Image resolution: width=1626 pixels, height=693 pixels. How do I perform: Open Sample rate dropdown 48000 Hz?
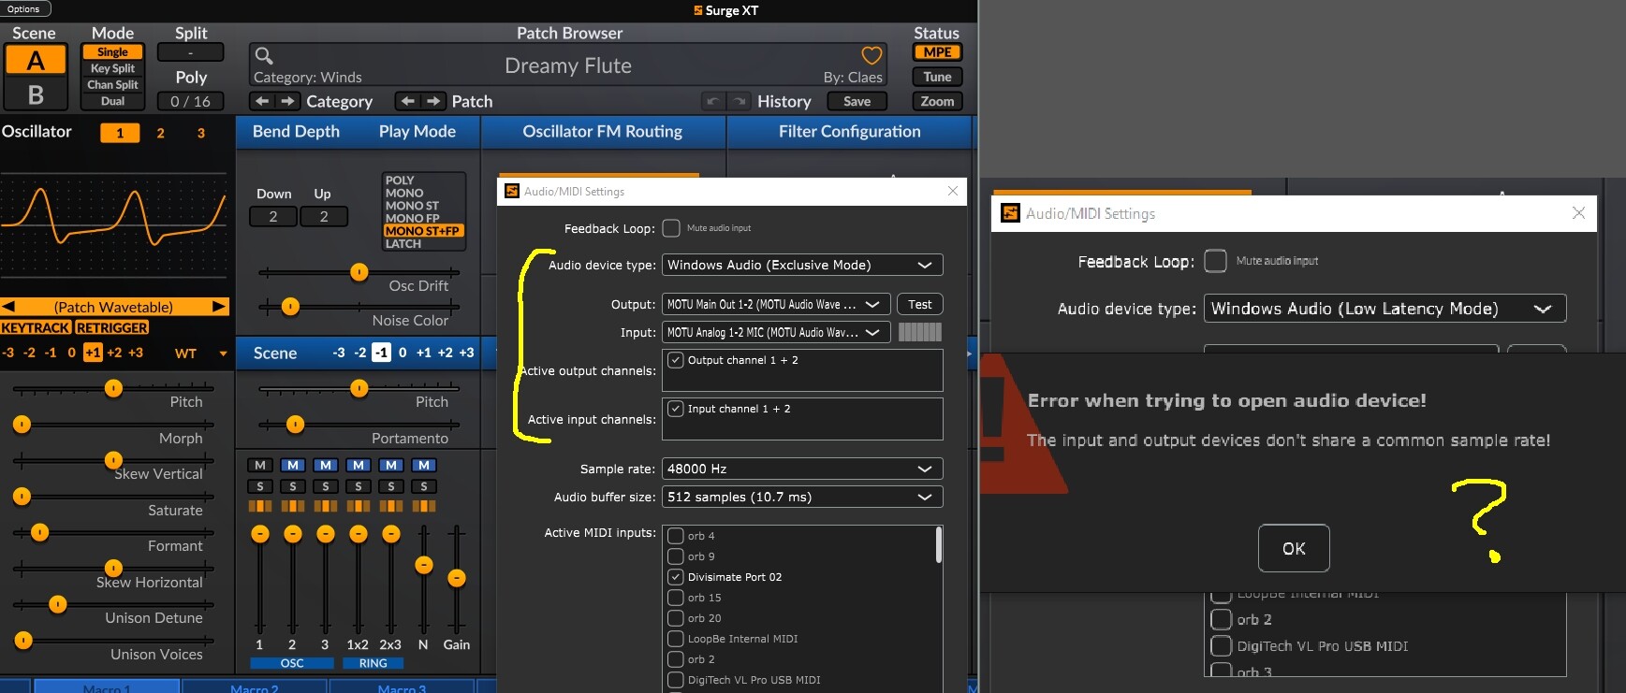click(802, 469)
